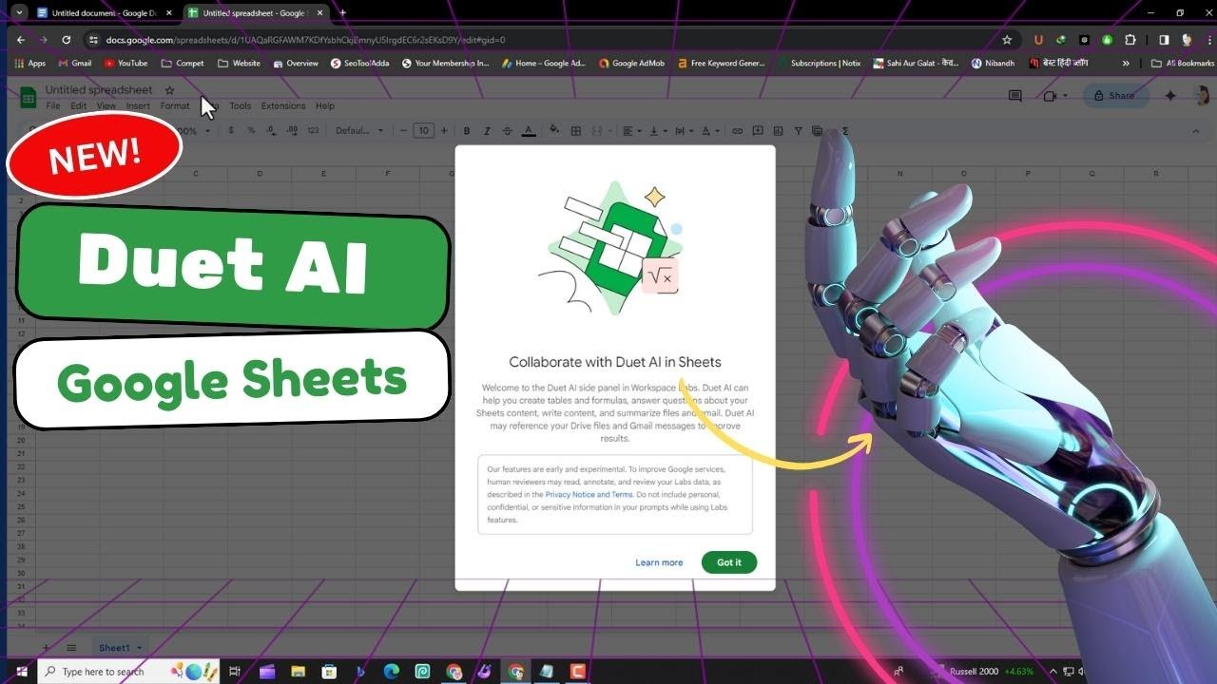Format as percent icon
This screenshot has width=1217, height=684.
click(251, 131)
